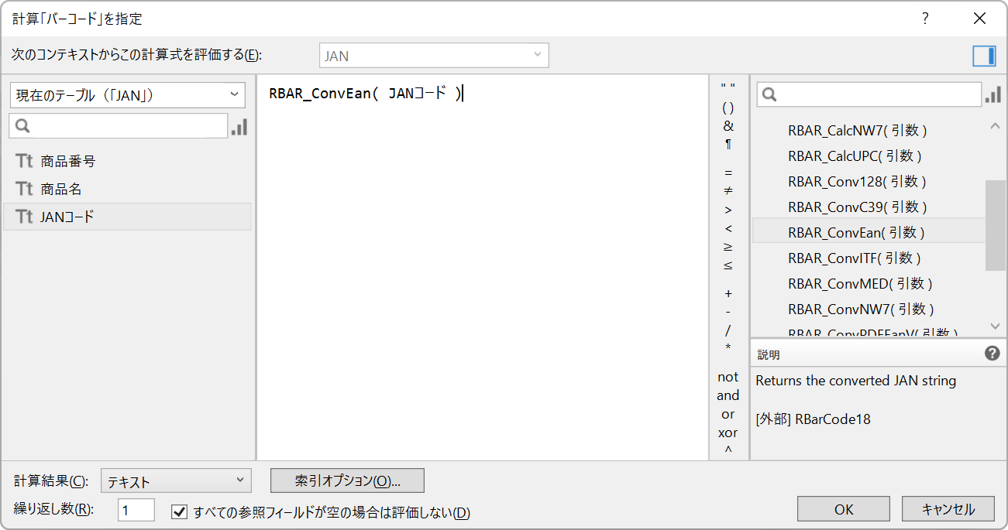Insert the ampersand concatenation operator
Screen dimensions: 1008x530
coord(728,126)
